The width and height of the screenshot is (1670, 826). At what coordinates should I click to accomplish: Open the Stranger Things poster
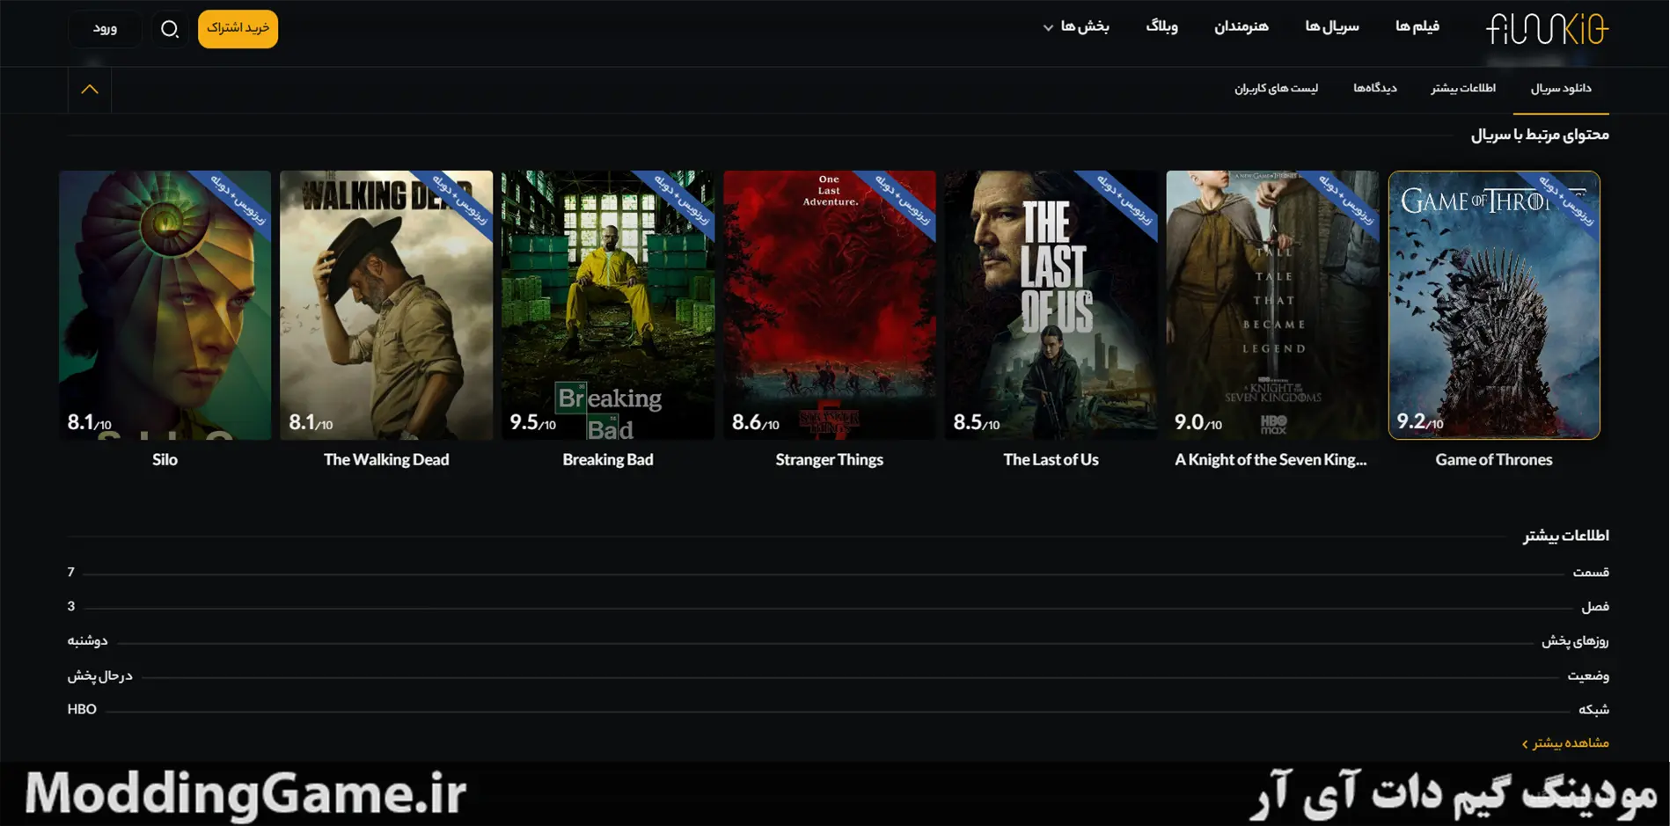(829, 305)
